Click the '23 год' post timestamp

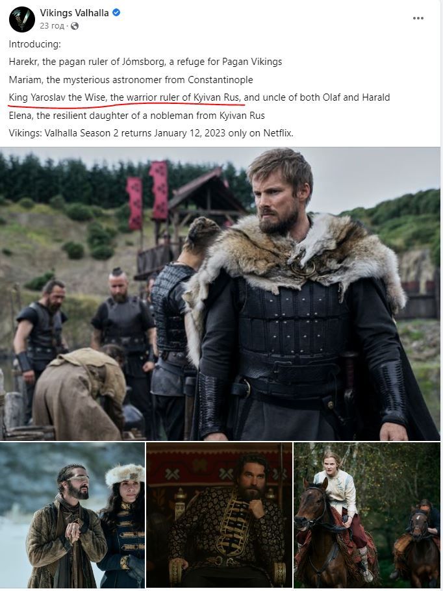[52, 25]
